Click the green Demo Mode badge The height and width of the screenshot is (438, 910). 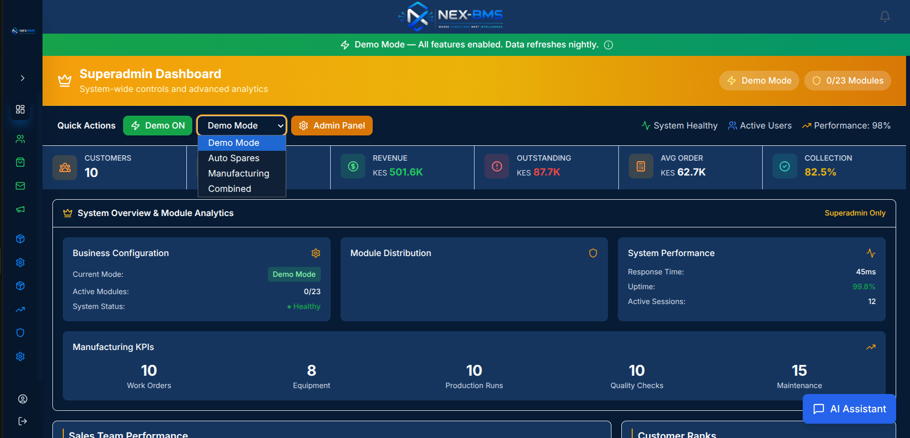pos(294,274)
